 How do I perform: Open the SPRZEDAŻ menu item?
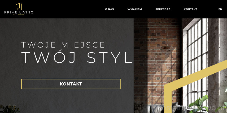[x=163, y=9]
